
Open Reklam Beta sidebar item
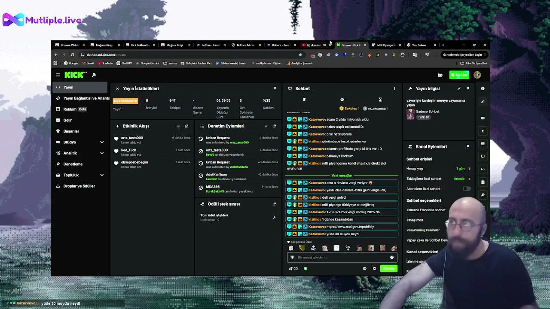pyautogui.click(x=80, y=109)
